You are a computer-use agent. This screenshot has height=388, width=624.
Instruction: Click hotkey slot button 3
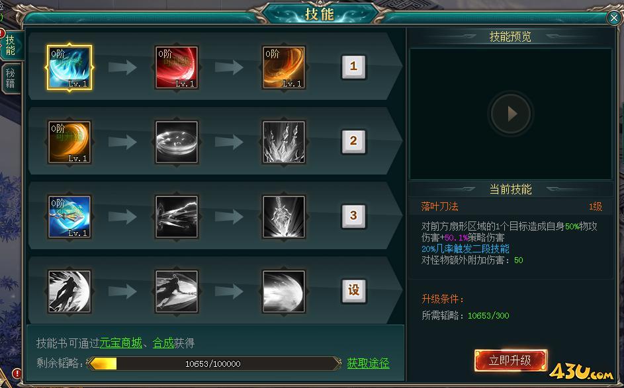click(353, 216)
